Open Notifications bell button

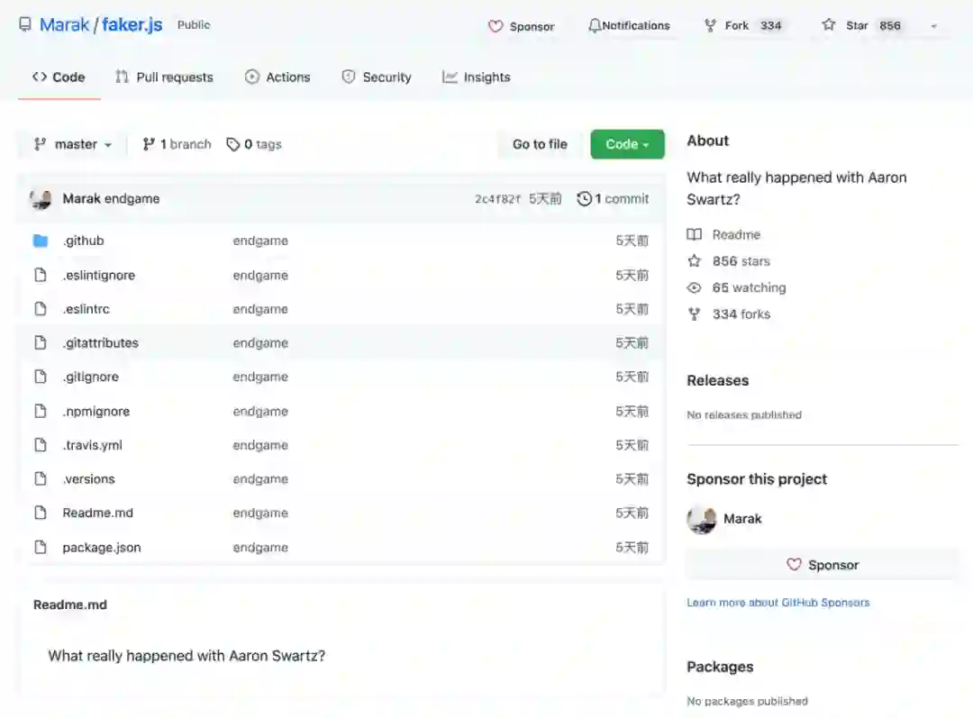pos(629,25)
